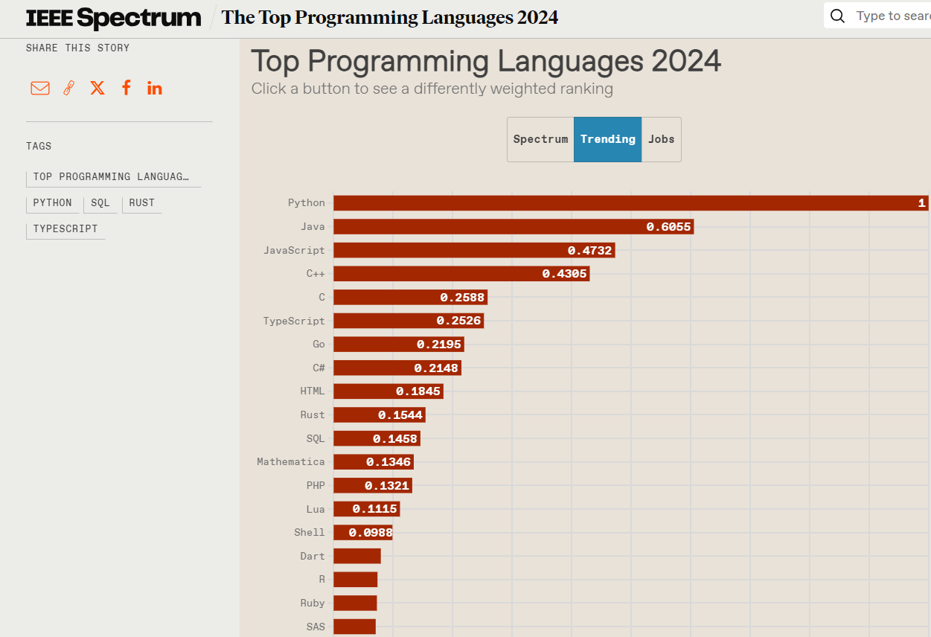This screenshot has width=931, height=637.
Task: Click the 'Lua' axis label
Action: click(x=316, y=510)
